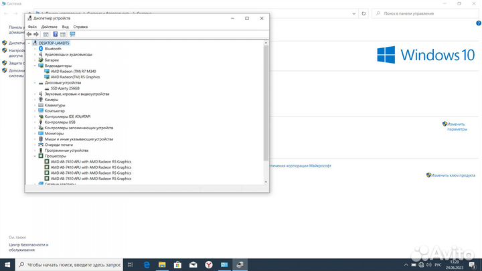Click the Help icon in Device Manager toolbar
This screenshot has width=482, height=271.
pos(56,34)
